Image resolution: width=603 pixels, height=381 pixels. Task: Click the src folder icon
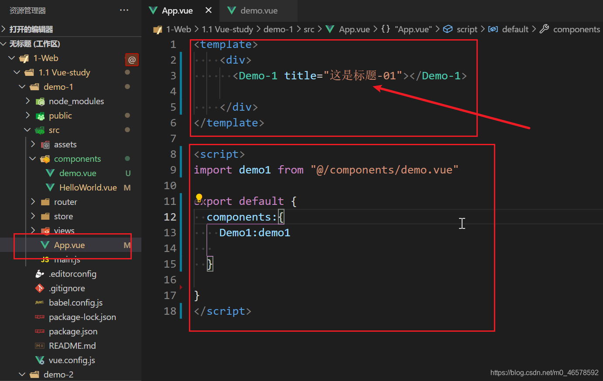pyautogui.click(x=40, y=130)
